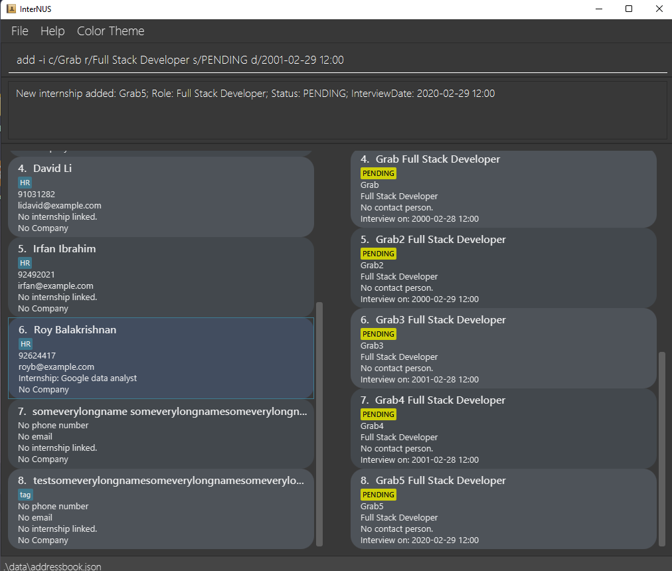Viewport: 672px width, 571px height.
Task: Click the Grab3 company name line
Action: pyautogui.click(x=372, y=345)
